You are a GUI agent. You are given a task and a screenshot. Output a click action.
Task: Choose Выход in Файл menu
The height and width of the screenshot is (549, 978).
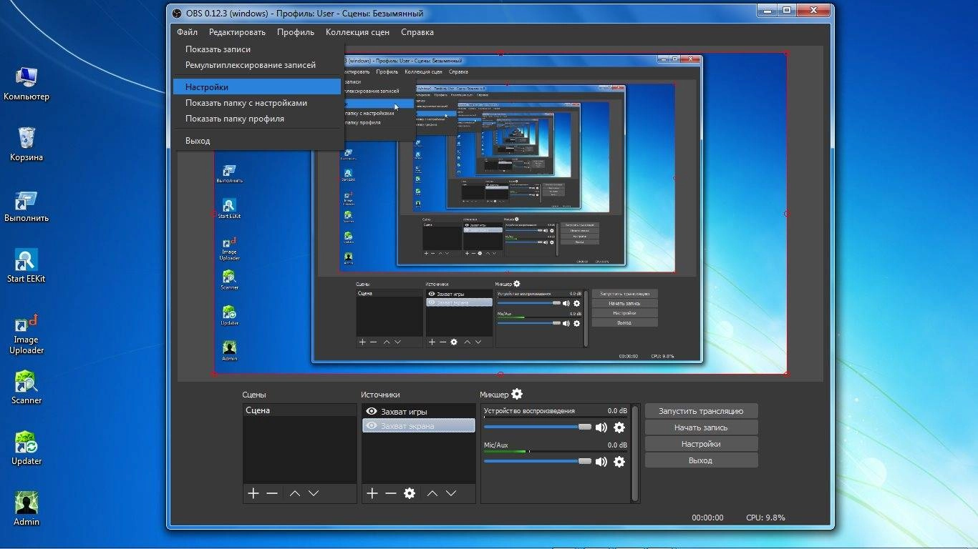pyautogui.click(x=257, y=141)
